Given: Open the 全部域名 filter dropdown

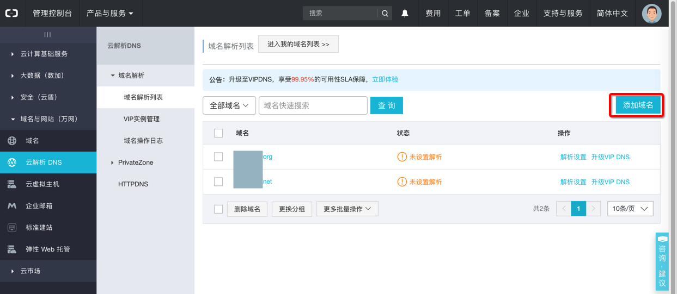Looking at the screenshot, I should [x=229, y=105].
